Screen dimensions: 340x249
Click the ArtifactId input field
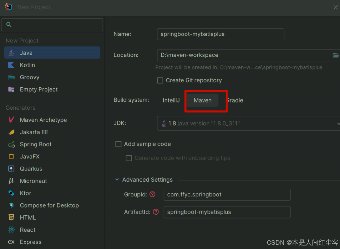coord(227,212)
